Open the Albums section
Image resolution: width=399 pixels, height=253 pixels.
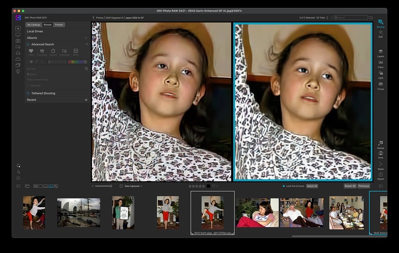coord(32,38)
